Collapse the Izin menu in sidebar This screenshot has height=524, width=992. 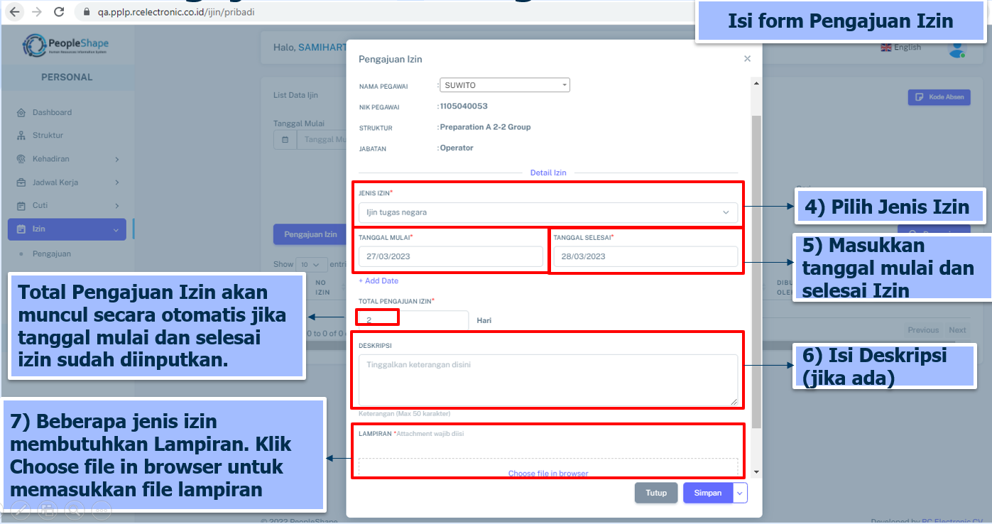pos(116,229)
